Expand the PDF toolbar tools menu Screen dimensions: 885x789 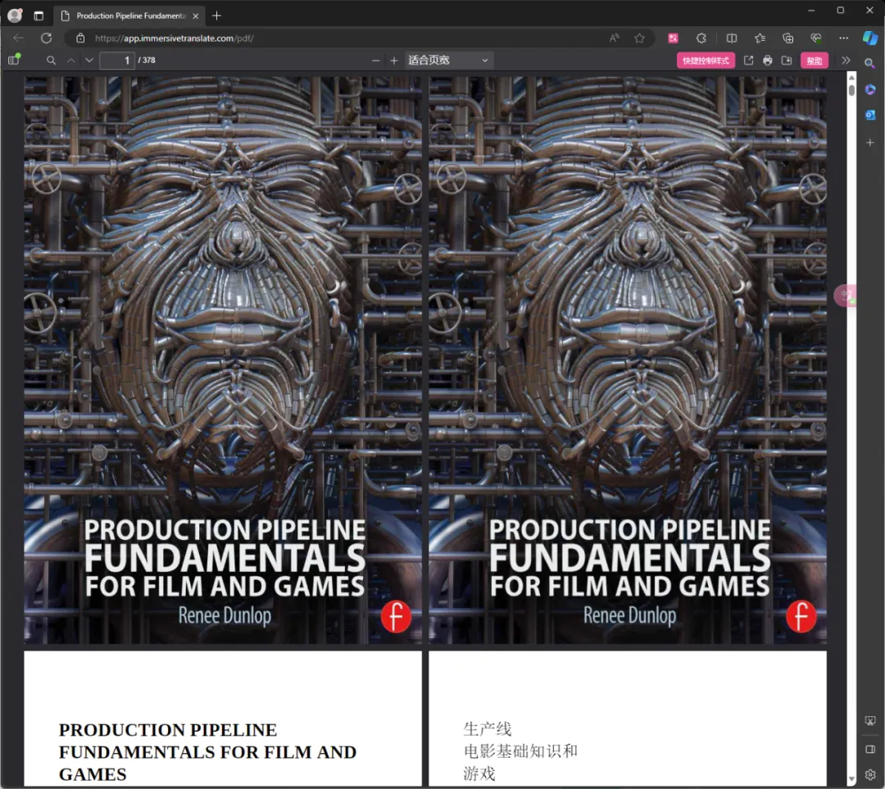pyautogui.click(x=846, y=61)
